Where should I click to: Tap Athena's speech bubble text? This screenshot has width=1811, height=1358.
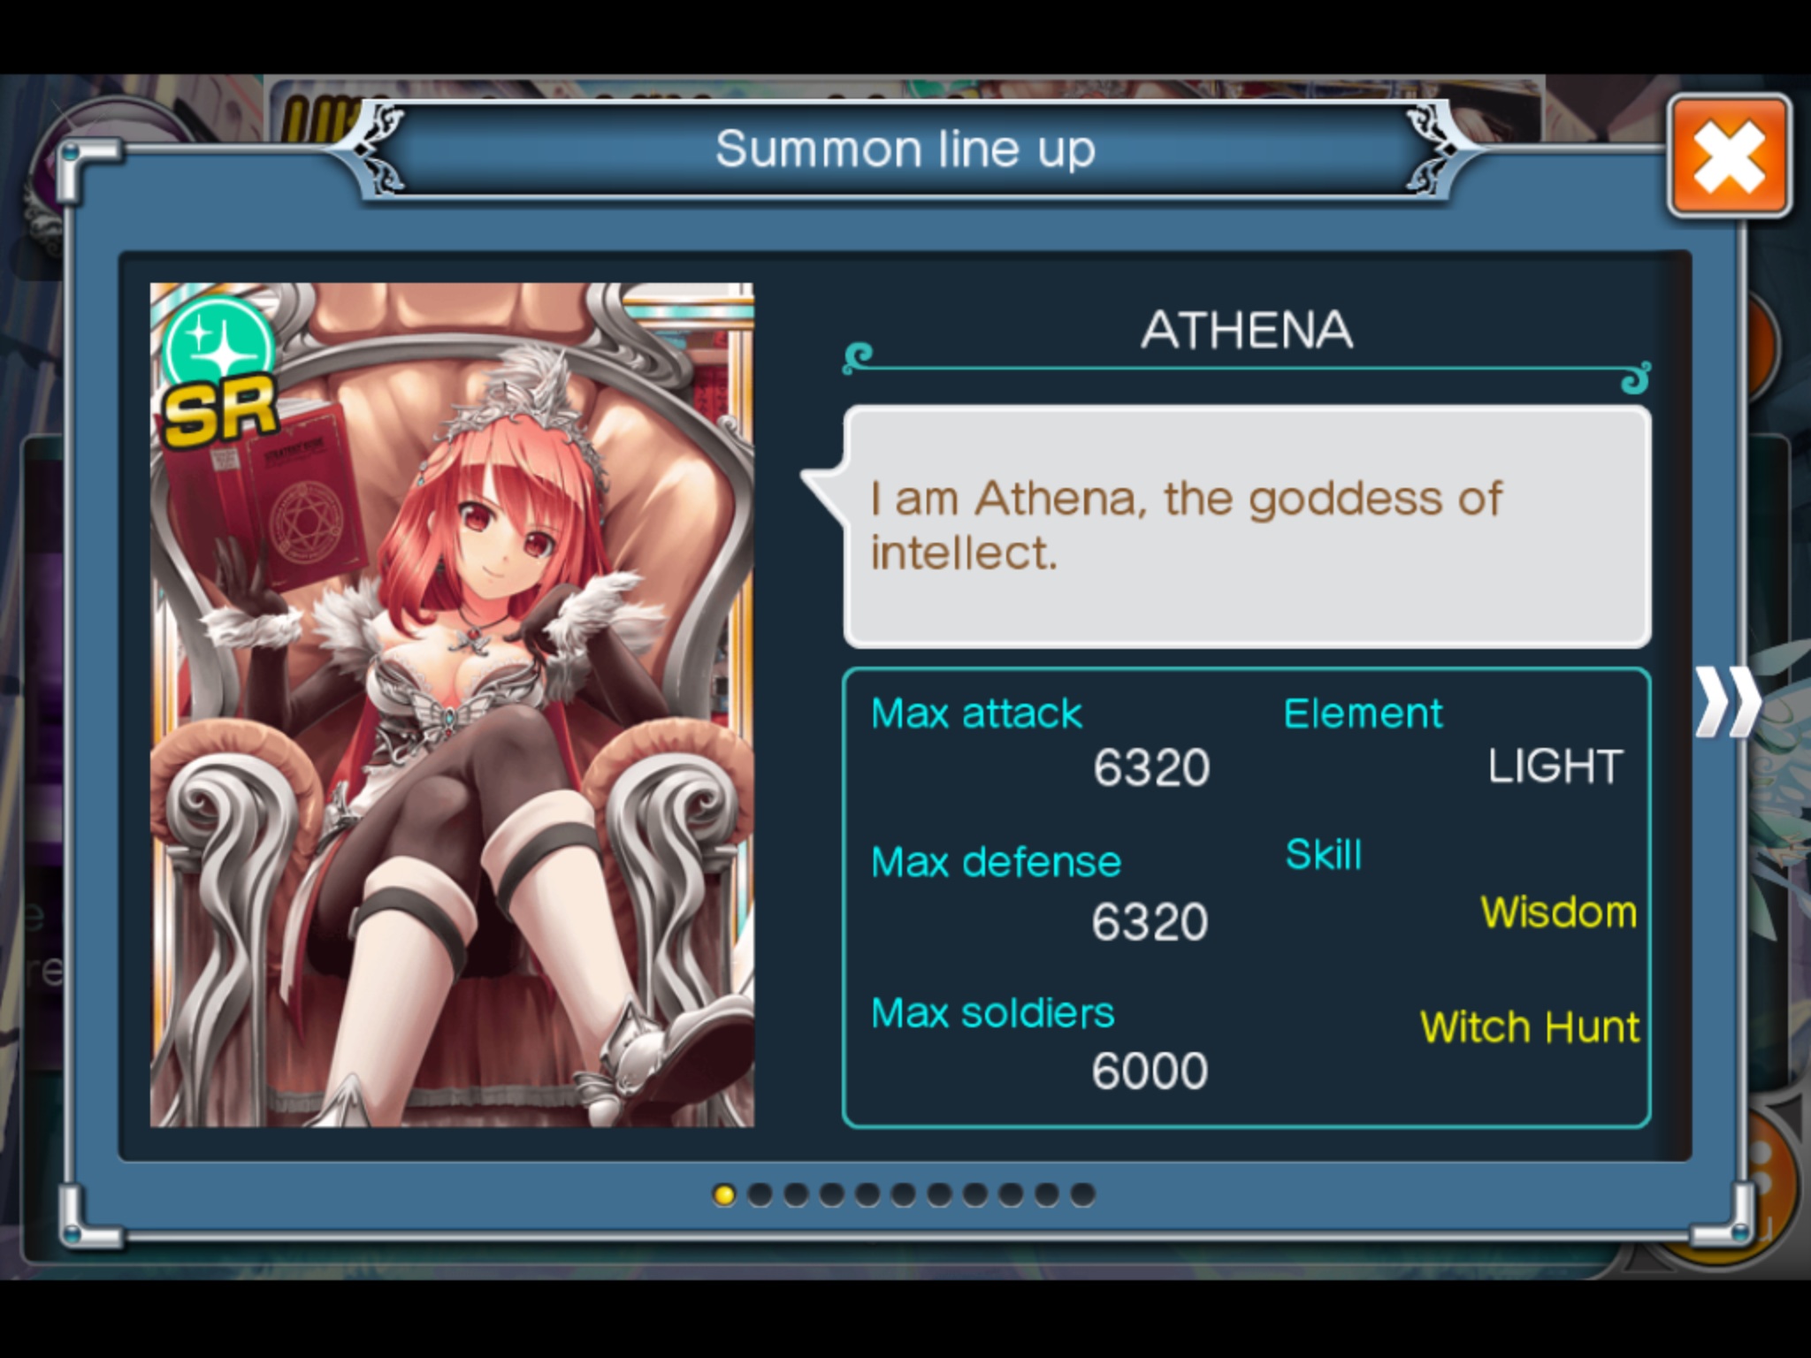[x=1185, y=525]
